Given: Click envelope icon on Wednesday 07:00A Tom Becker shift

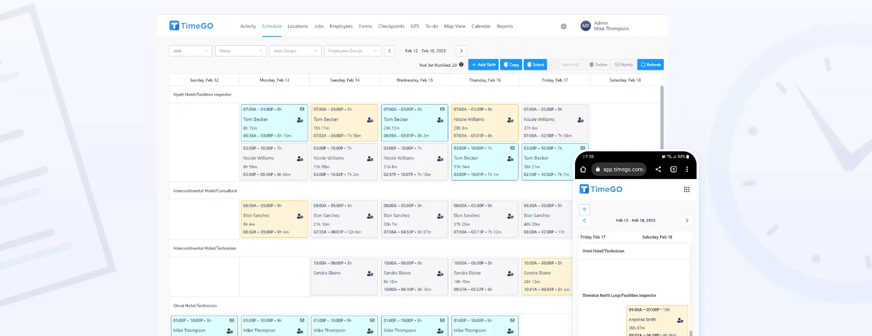Looking at the screenshot, I should point(442,109).
